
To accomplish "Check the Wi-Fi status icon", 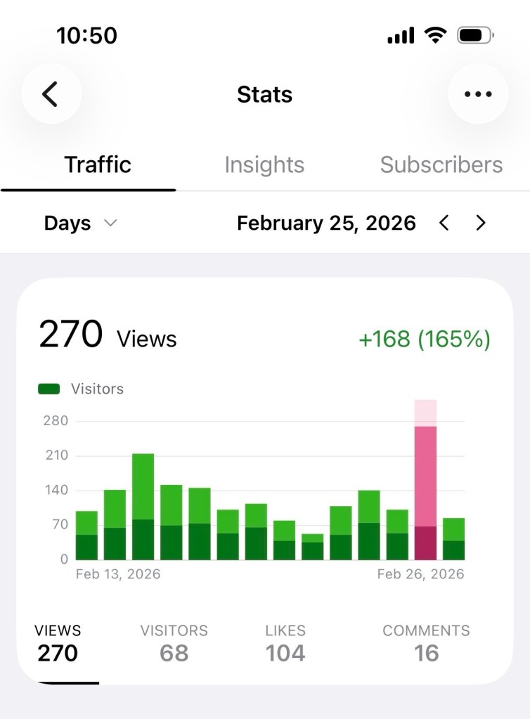I will [437, 35].
